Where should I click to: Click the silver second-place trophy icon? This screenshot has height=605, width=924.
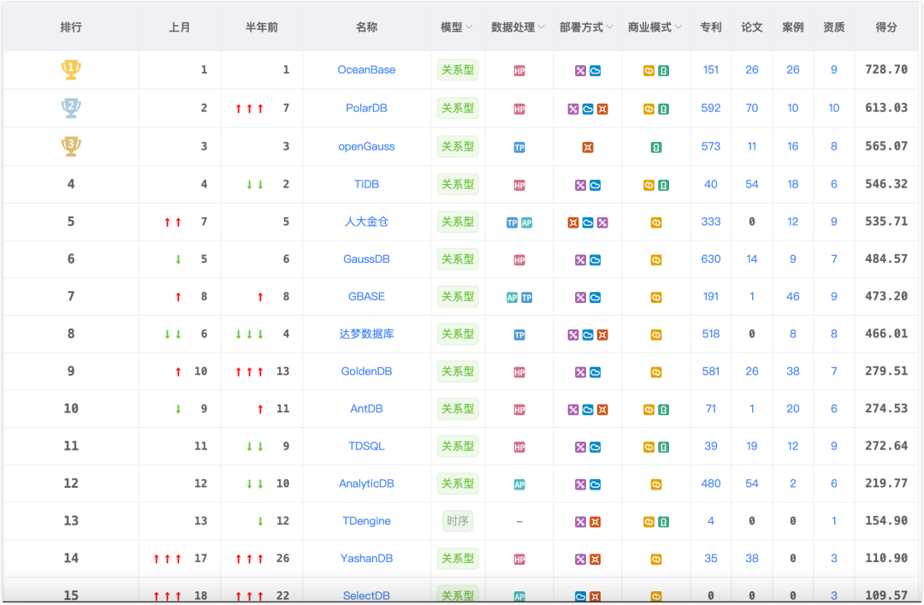(71, 108)
